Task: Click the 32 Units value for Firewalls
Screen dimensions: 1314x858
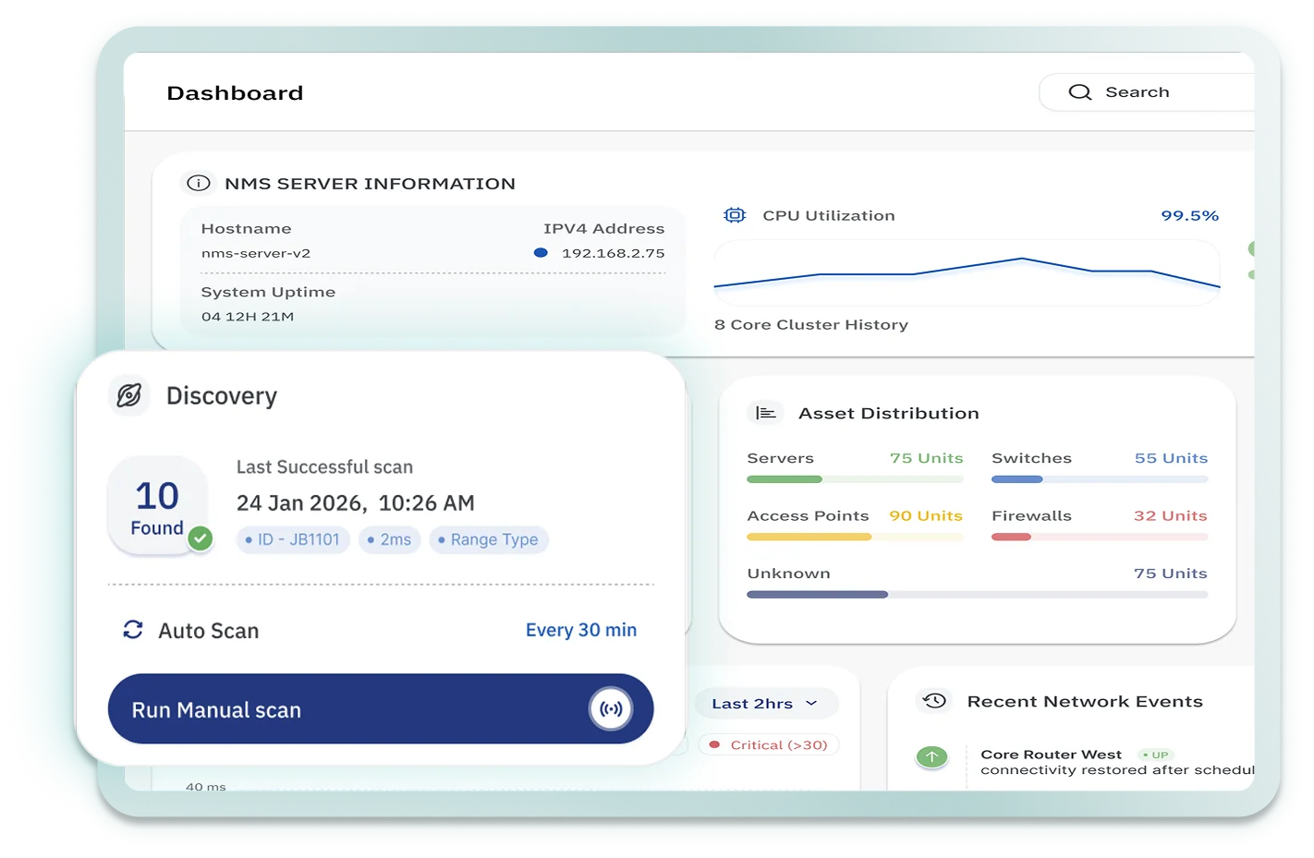Action: click(x=1171, y=515)
